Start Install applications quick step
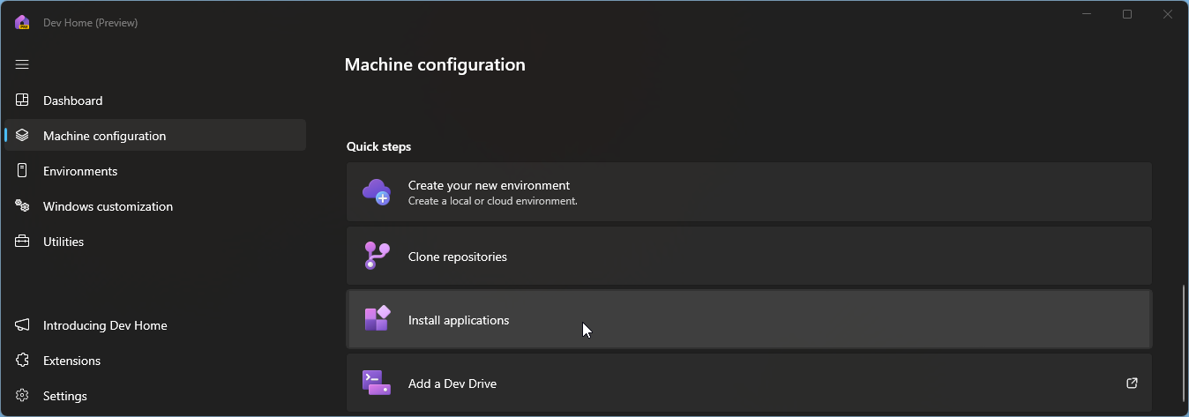This screenshot has width=1189, height=417. point(748,320)
